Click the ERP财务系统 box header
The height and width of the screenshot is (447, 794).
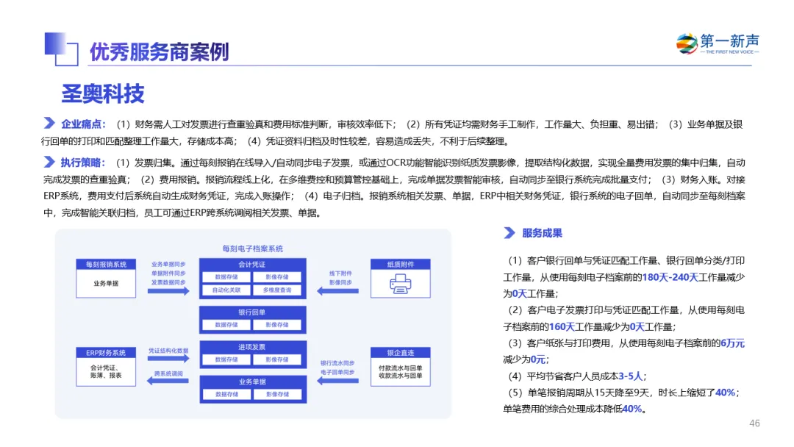click(x=106, y=353)
